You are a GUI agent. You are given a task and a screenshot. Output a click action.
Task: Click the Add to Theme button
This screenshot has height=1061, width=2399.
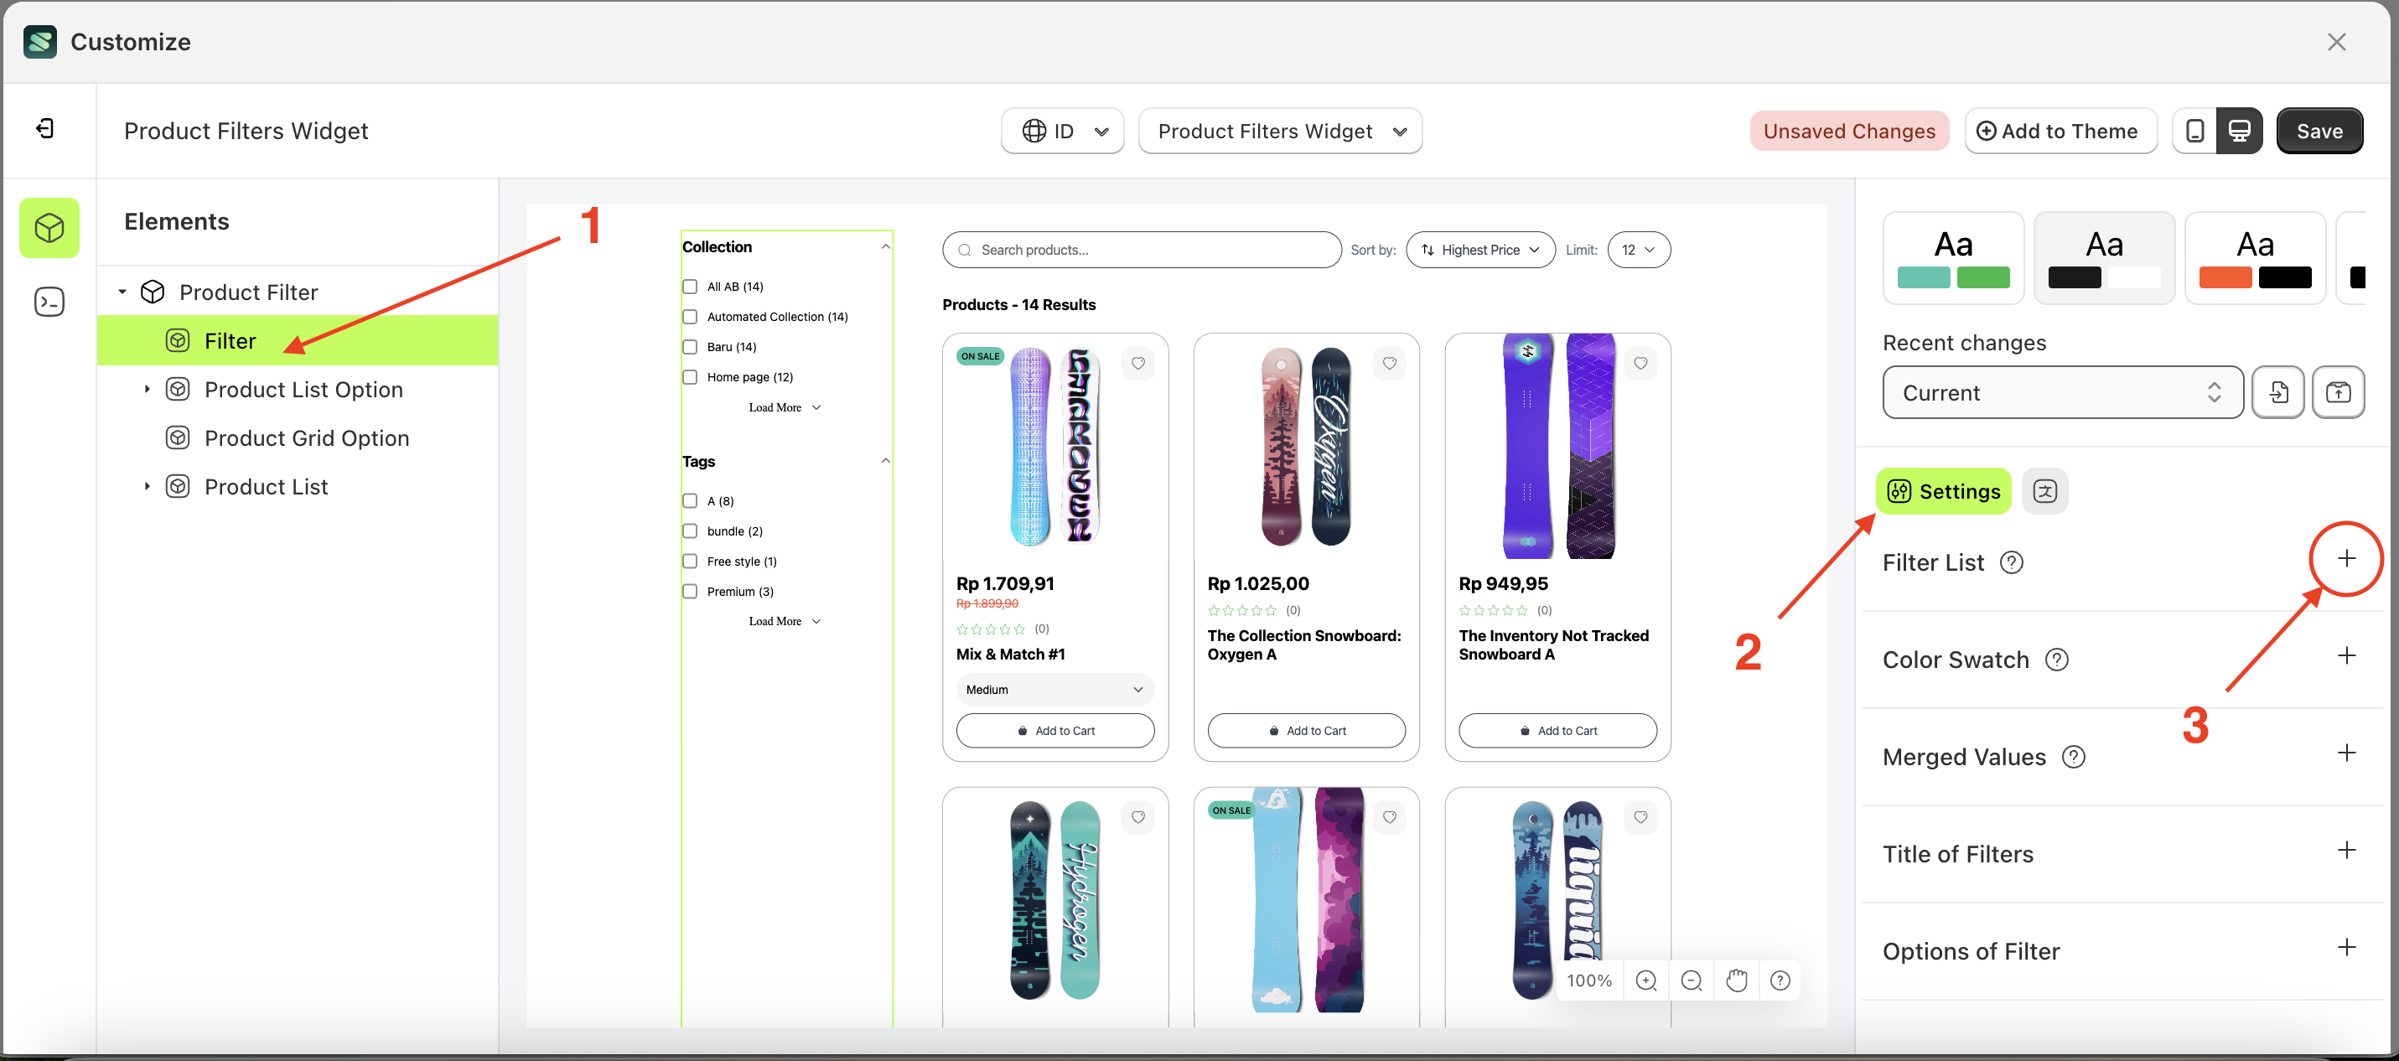tap(2061, 131)
